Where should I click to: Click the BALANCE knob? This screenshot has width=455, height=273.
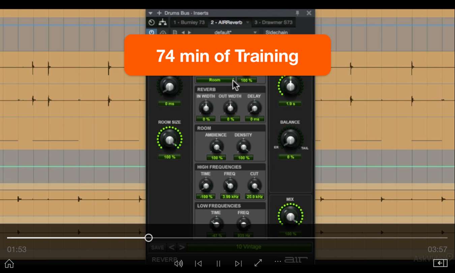coord(290,139)
